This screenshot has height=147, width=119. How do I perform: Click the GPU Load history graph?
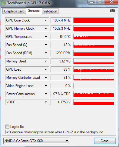pos(94,69)
